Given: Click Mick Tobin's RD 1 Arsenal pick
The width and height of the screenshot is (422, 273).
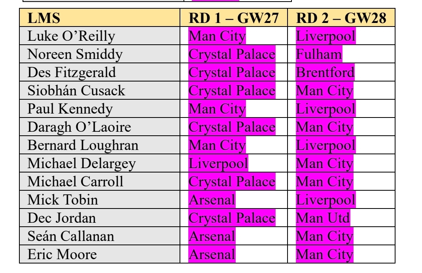Looking at the screenshot, I should point(212,200).
